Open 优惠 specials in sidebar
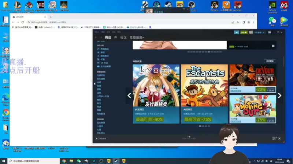 [103, 59]
